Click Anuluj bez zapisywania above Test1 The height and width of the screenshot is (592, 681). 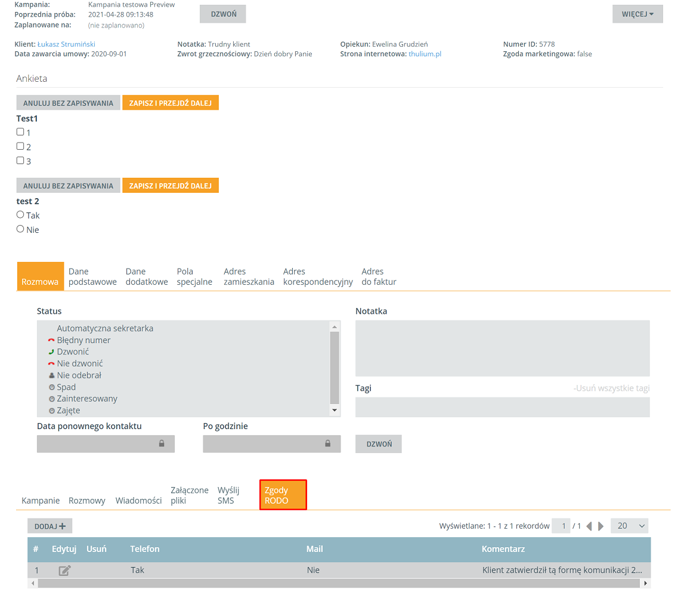[x=68, y=103]
